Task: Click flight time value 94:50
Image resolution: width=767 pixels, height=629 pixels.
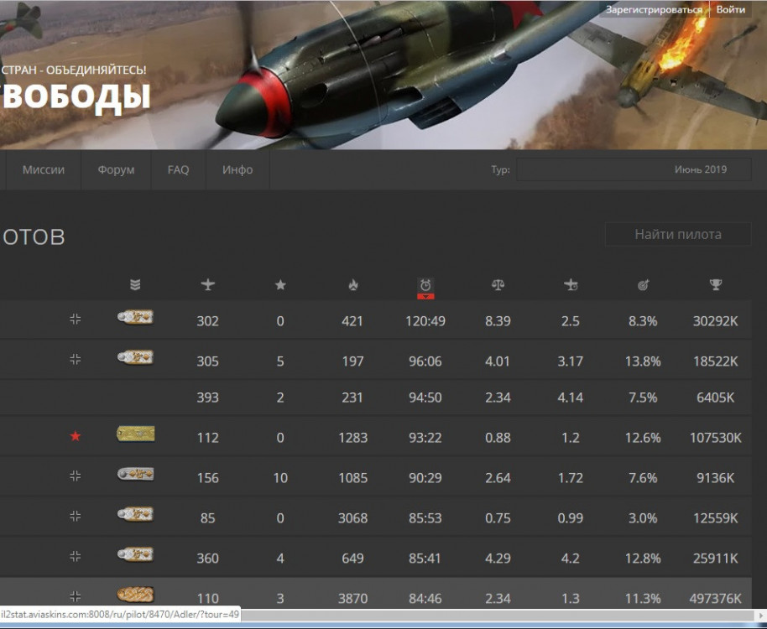Action: (425, 398)
